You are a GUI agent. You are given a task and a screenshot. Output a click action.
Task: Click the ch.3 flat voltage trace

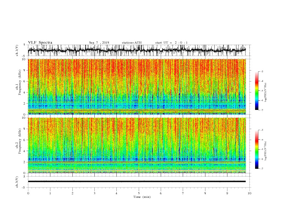(x=137, y=182)
